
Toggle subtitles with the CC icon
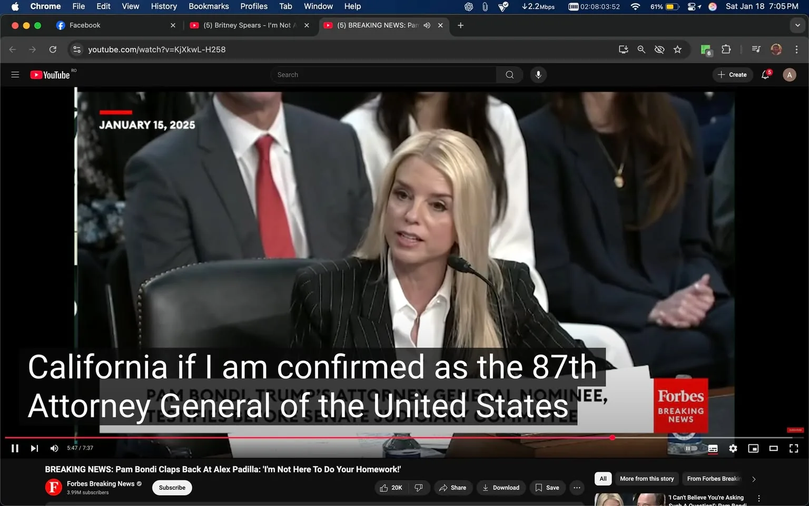712,449
